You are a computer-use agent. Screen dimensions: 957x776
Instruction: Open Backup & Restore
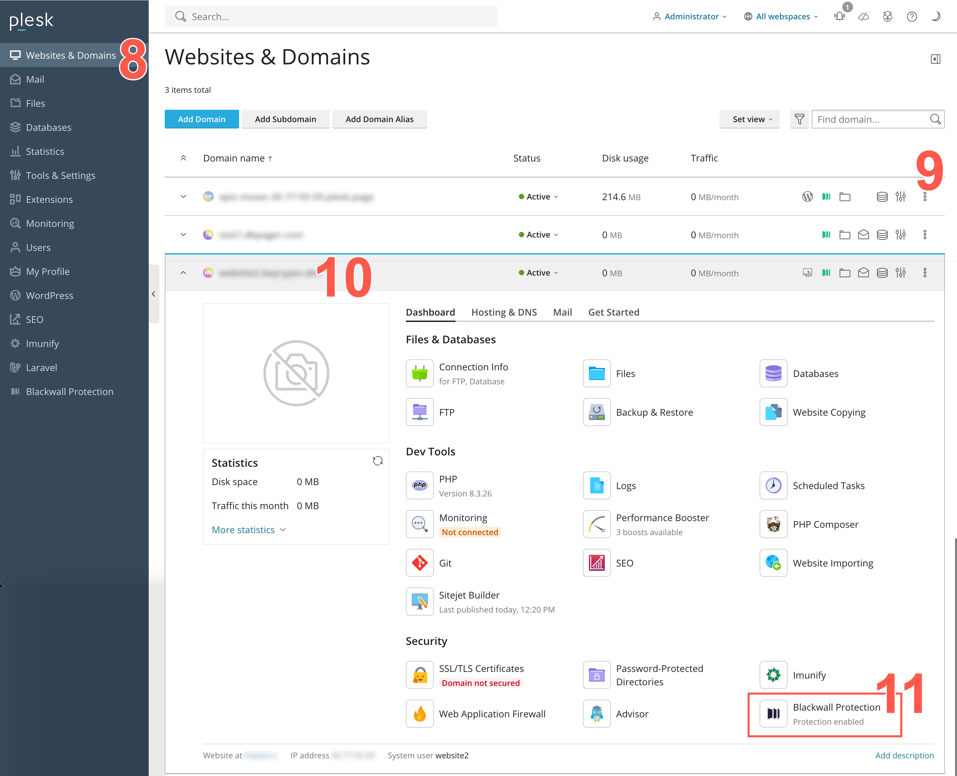[x=638, y=412]
